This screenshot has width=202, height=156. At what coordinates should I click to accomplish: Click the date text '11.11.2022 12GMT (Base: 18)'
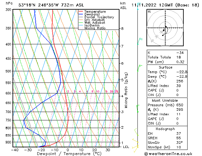coord(165,5)
